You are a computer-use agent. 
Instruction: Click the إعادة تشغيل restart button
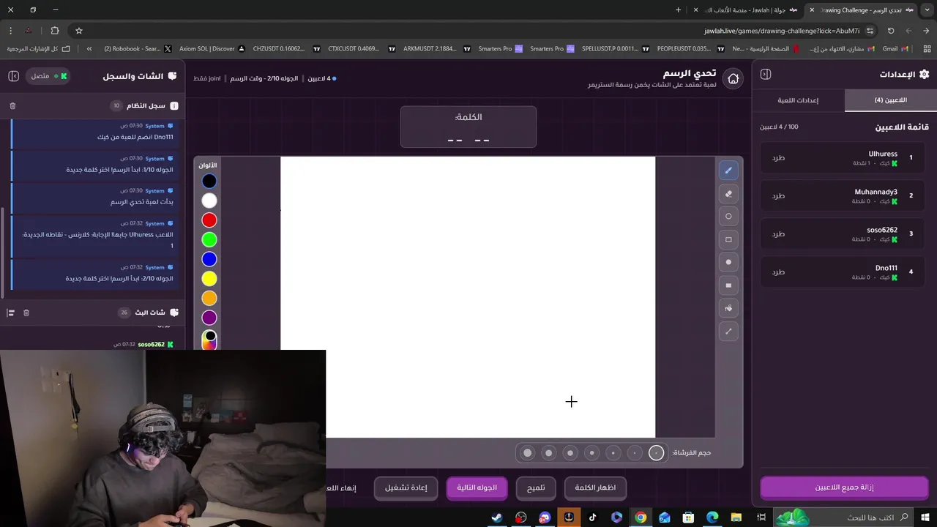click(x=406, y=487)
